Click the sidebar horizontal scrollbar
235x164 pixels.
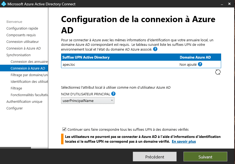(15, 147)
